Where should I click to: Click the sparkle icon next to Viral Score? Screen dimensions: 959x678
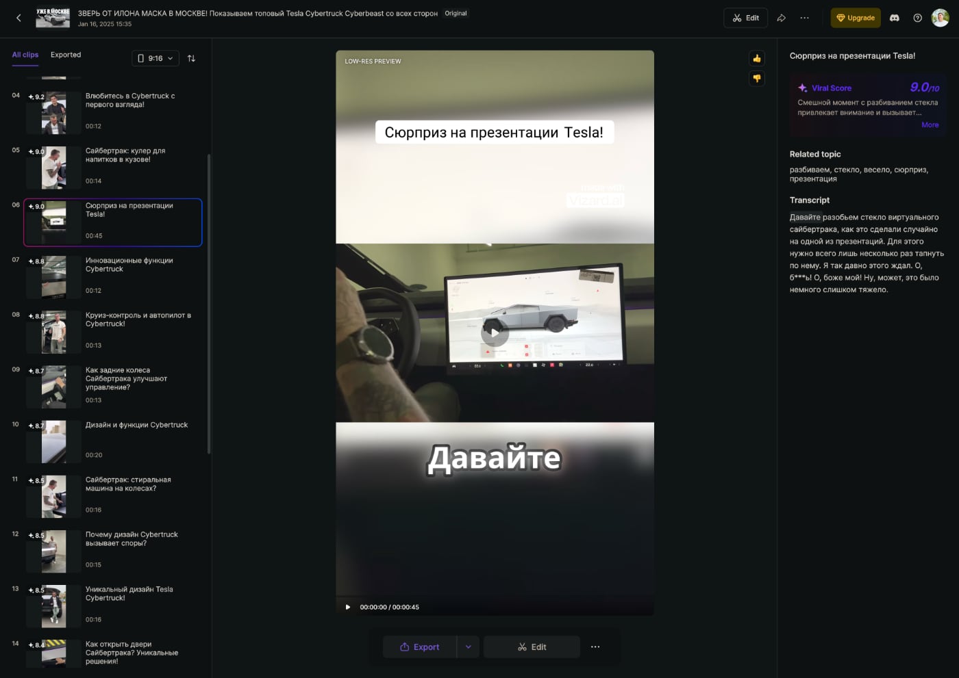coord(803,88)
